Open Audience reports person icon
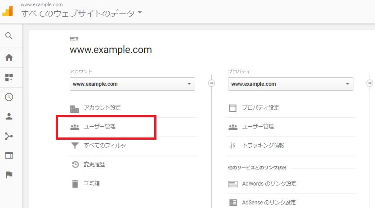The image size is (375, 208). [9, 116]
